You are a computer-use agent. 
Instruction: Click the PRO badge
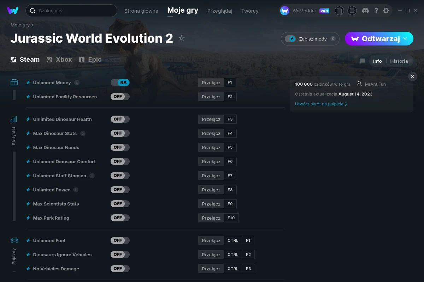pyautogui.click(x=324, y=11)
